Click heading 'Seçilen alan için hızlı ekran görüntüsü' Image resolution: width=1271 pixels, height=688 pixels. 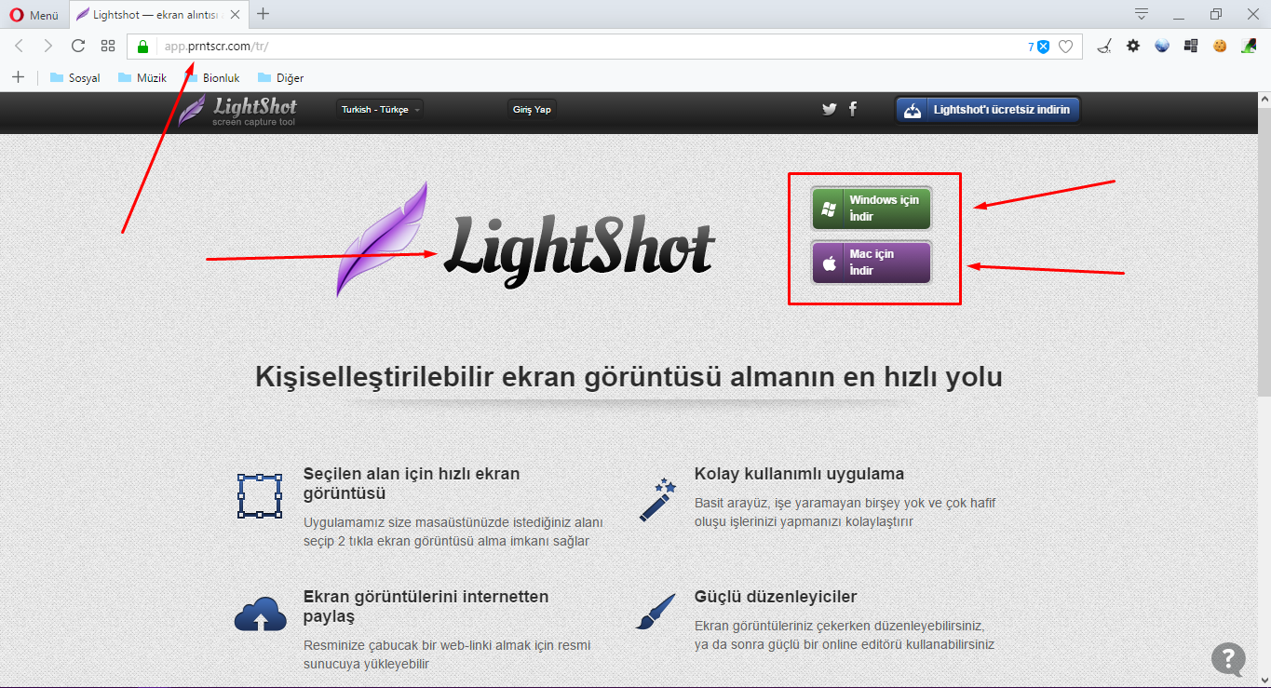click(412, 483)
